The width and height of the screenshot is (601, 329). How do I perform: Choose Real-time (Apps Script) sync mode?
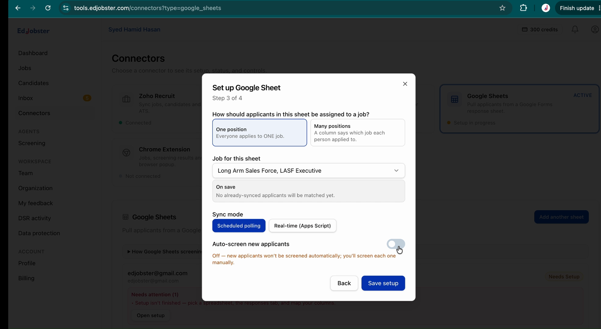click(x=302, y=226)
